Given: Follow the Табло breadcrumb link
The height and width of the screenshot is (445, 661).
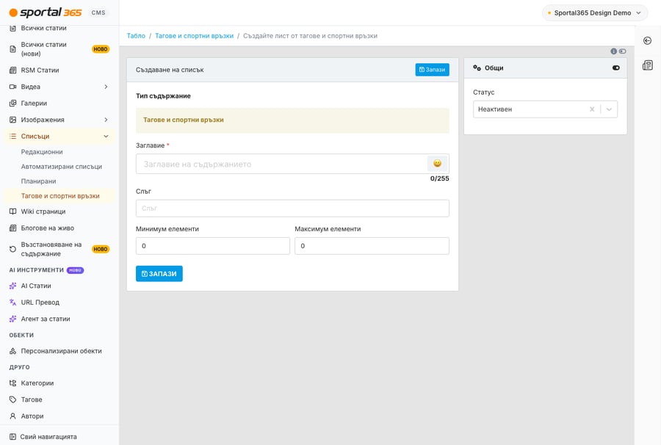Looking at the screenshot, I should coord(136,36).
